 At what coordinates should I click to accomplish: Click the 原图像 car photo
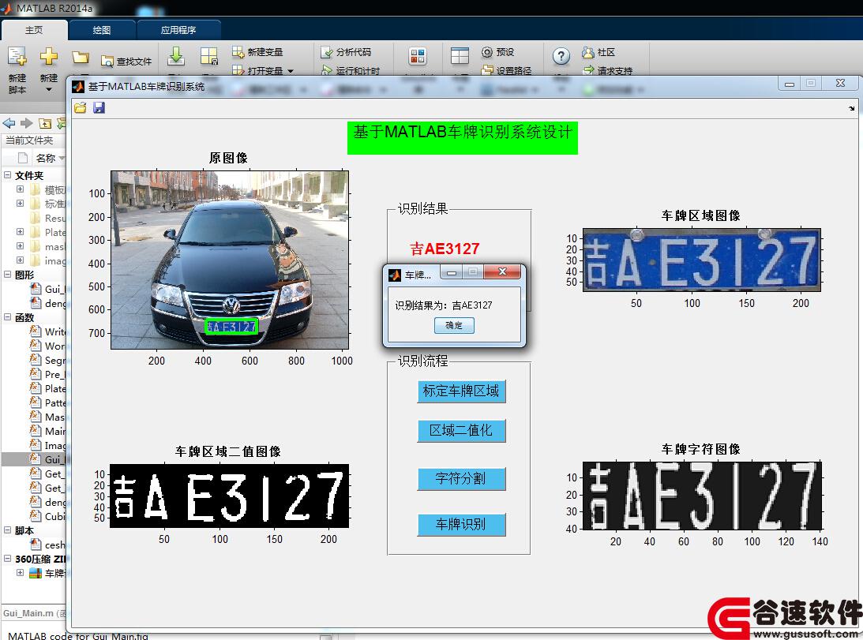click(230, 260)
